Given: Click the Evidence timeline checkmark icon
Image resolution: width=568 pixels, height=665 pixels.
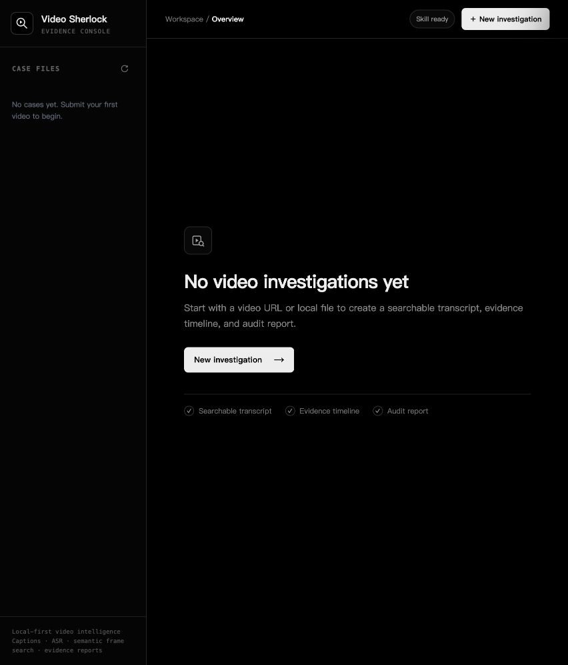Looking at the screenshot, I should tap(290, 411).
